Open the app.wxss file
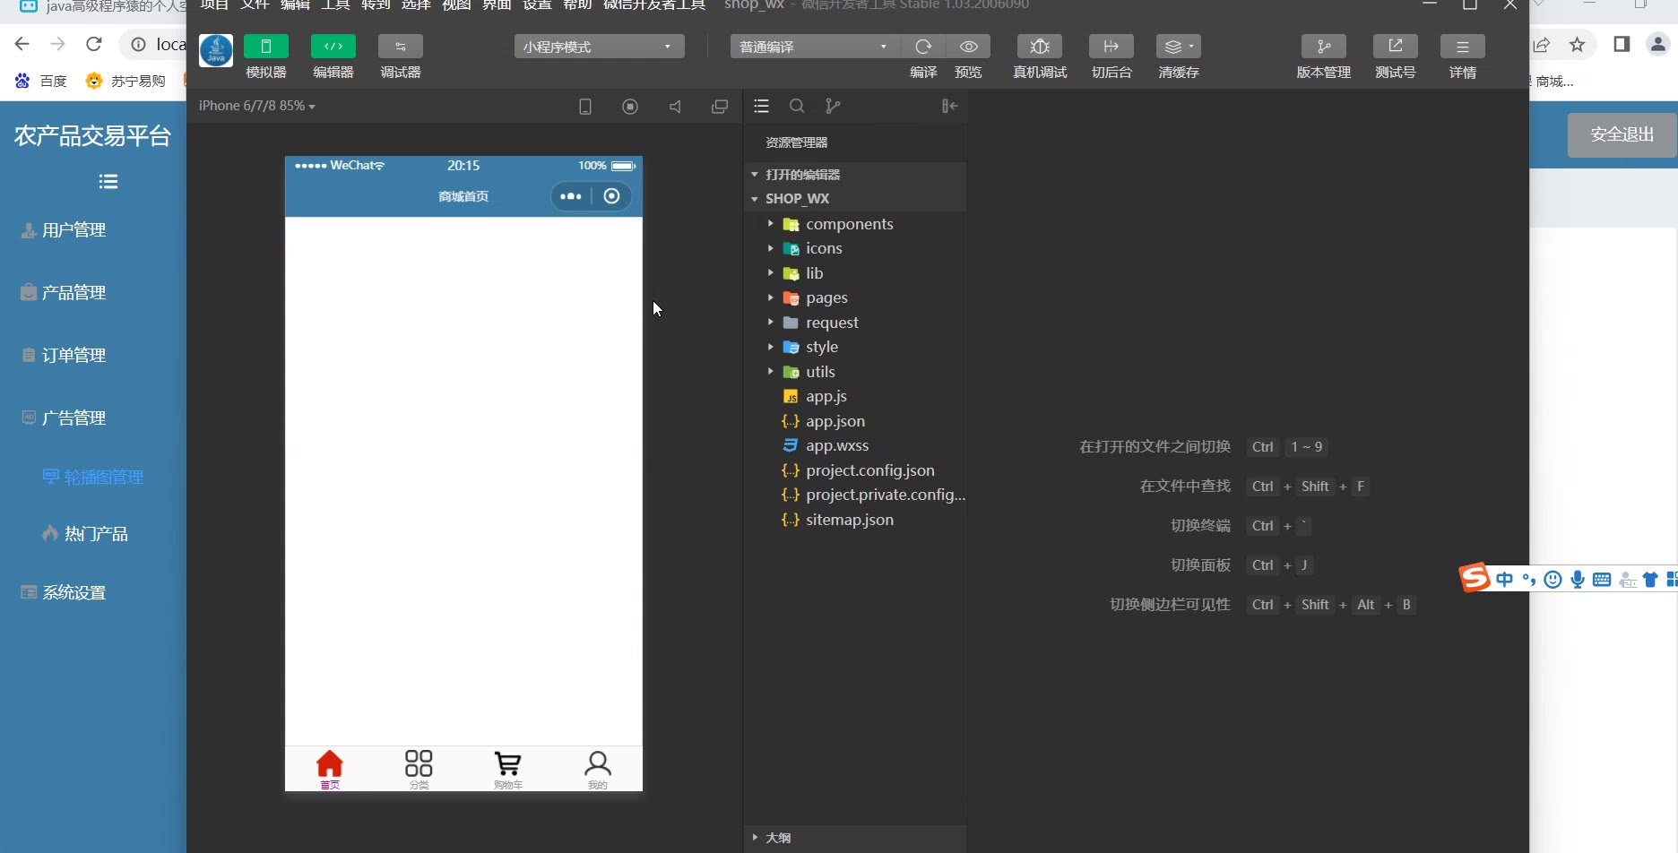 (855, 445)
